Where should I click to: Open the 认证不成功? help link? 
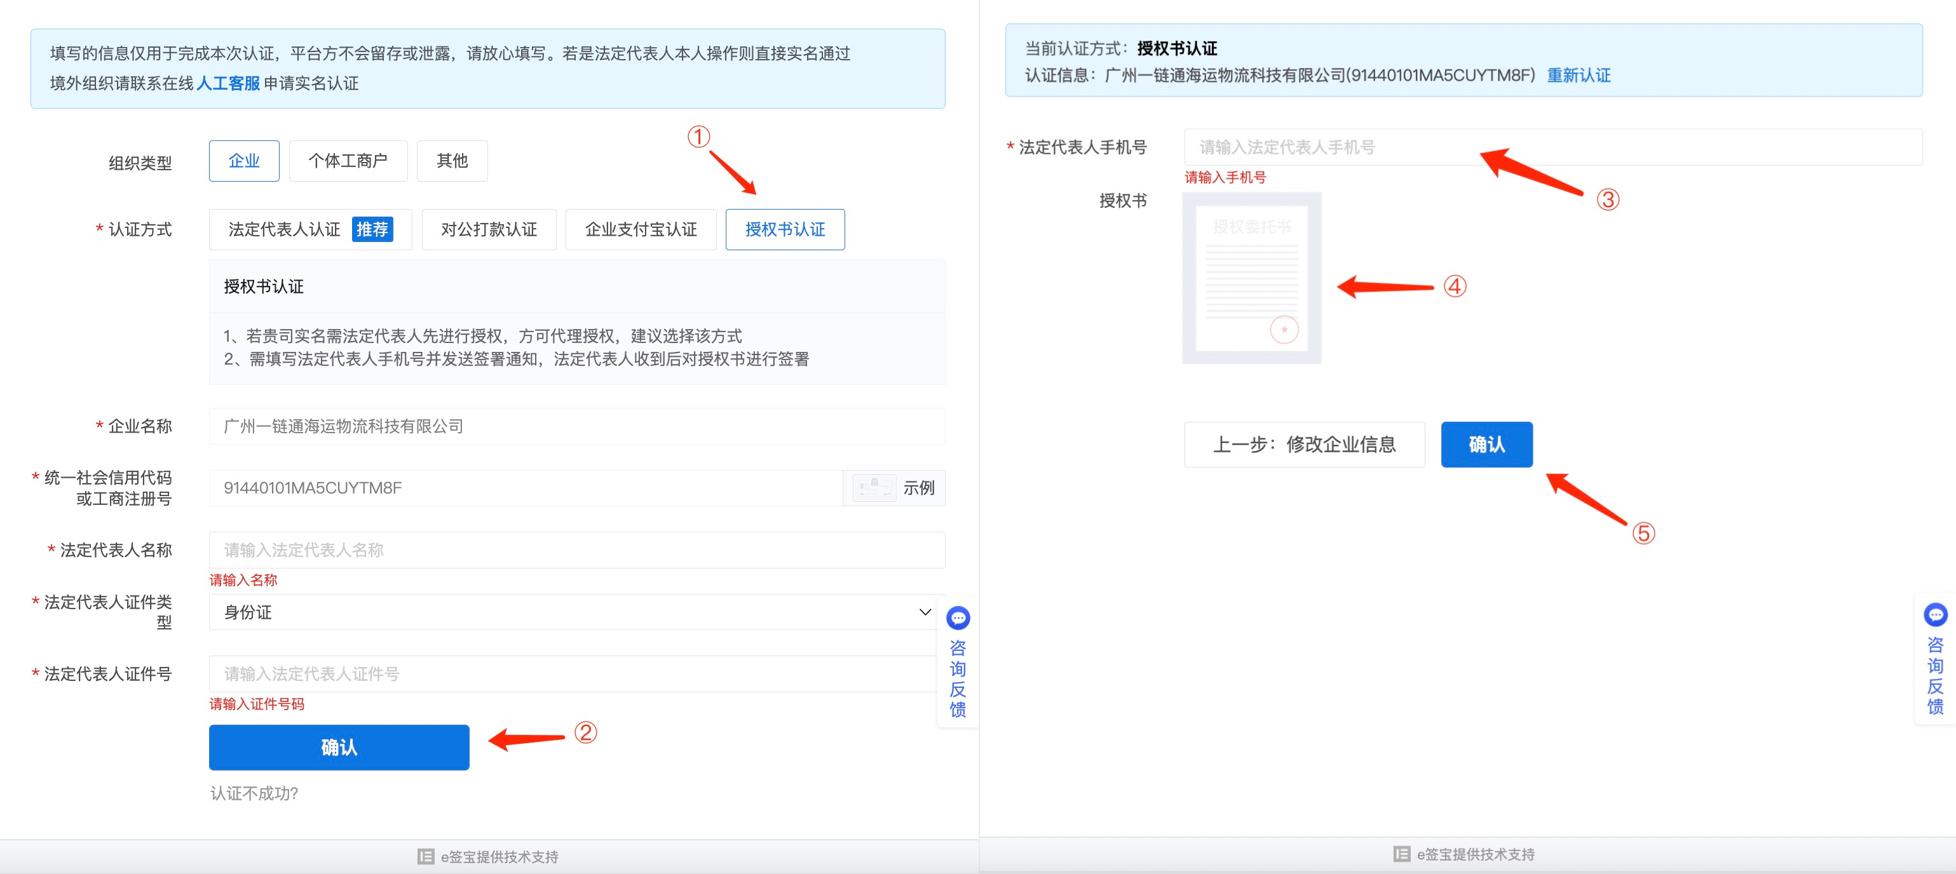click(254, 793)
